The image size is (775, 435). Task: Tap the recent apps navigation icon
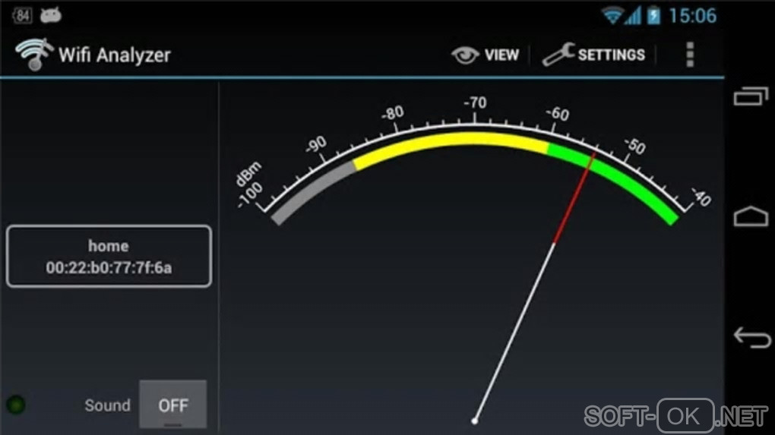click(751, 96)
